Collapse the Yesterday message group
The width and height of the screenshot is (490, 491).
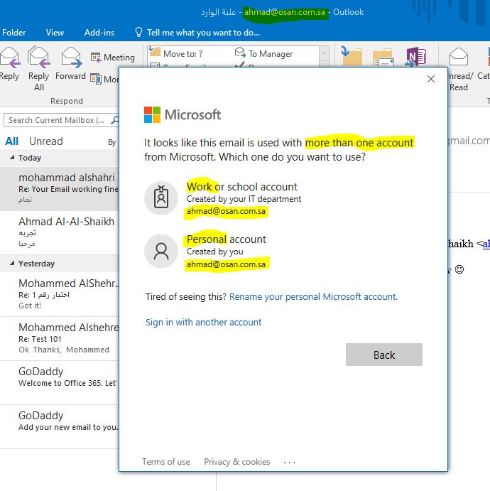[12, 264]
